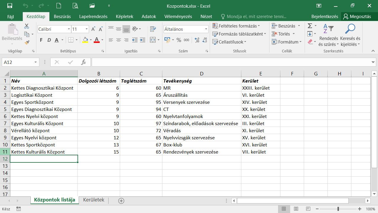Open Formázás táblázatként dropdown
378x213 pixels.
click(239, 34)
